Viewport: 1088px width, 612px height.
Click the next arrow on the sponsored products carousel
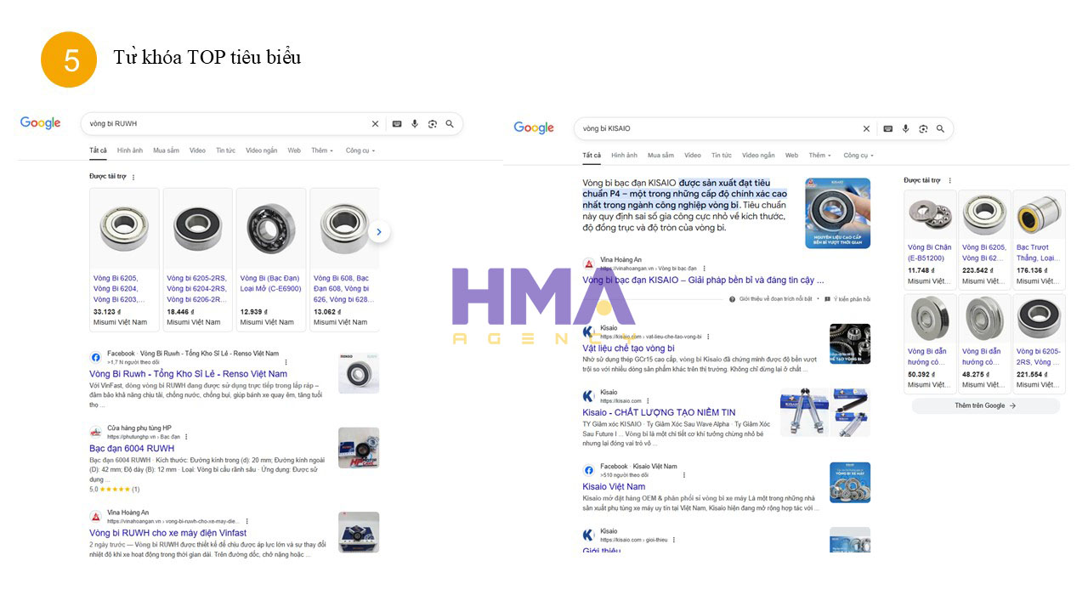379,230
